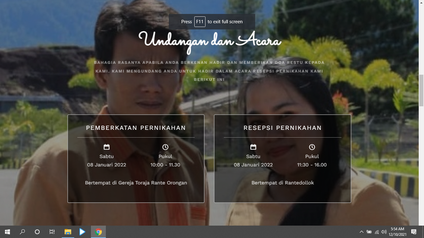Switch to Google Chrome taskbar icon
The width and height of the screenshot is (424, 238).
pyautogui.click(x=99, y=232)
